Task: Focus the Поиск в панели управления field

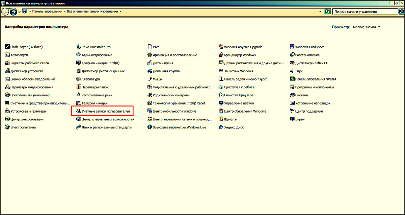Action: click(x=366, y=11)
